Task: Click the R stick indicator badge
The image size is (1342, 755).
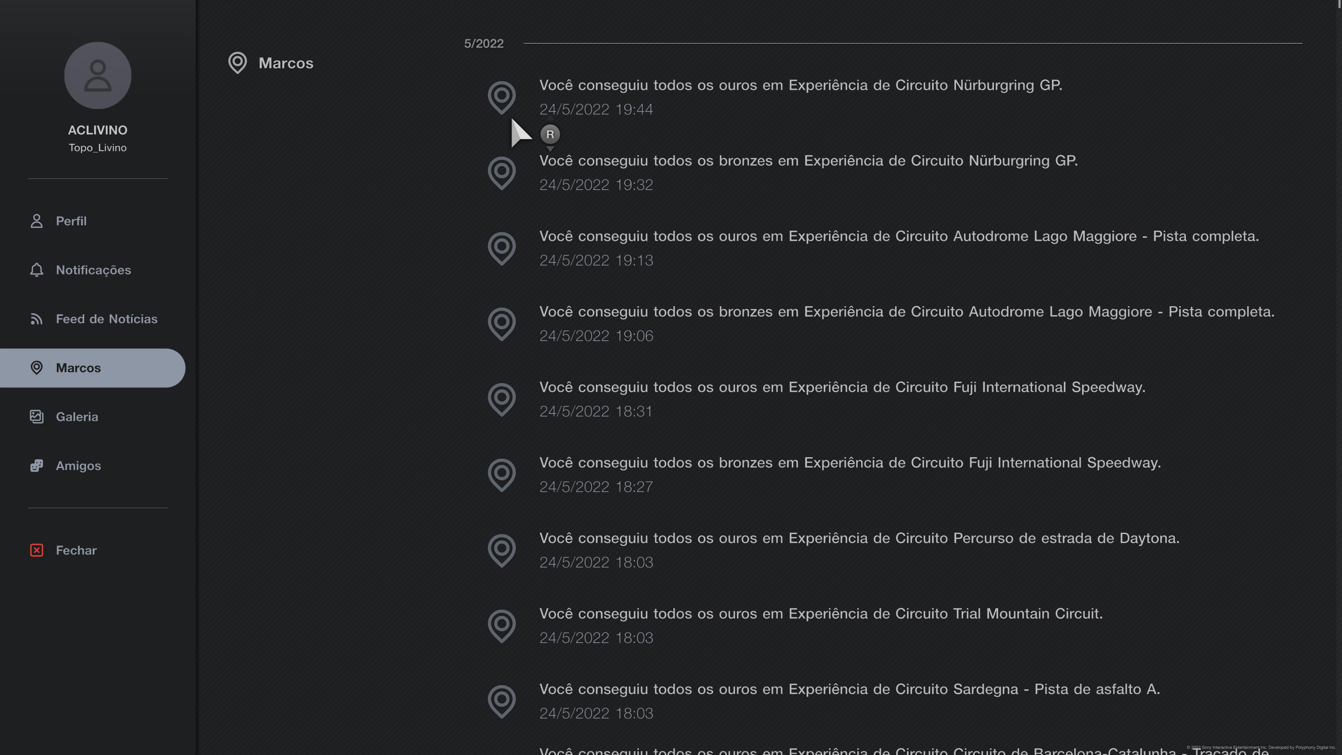Action: 550,135
